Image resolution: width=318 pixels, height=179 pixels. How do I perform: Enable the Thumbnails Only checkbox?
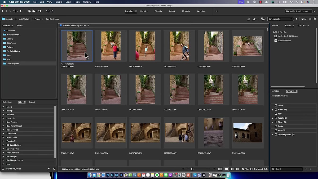[x=251, y=169]
